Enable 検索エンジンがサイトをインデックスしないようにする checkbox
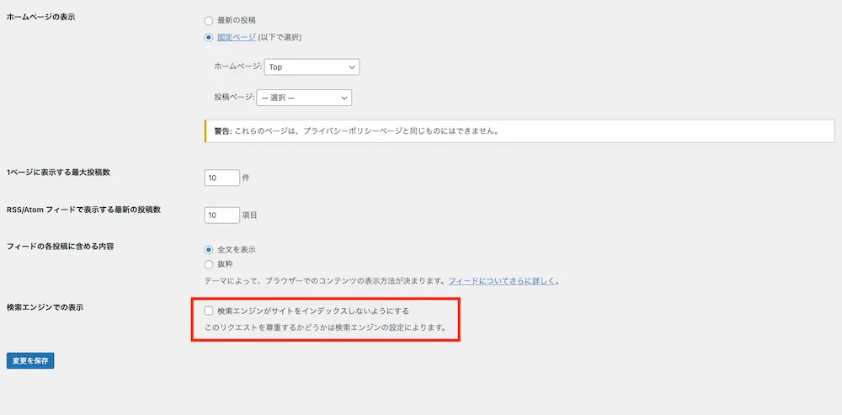 (x=209, y=311)
